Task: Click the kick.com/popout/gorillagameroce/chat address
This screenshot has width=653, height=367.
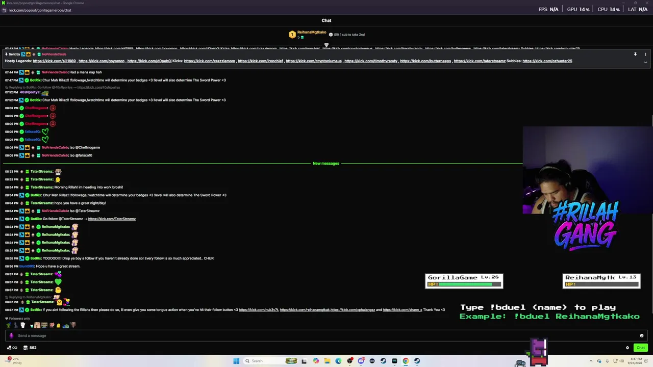Action: tap(40, 10)
